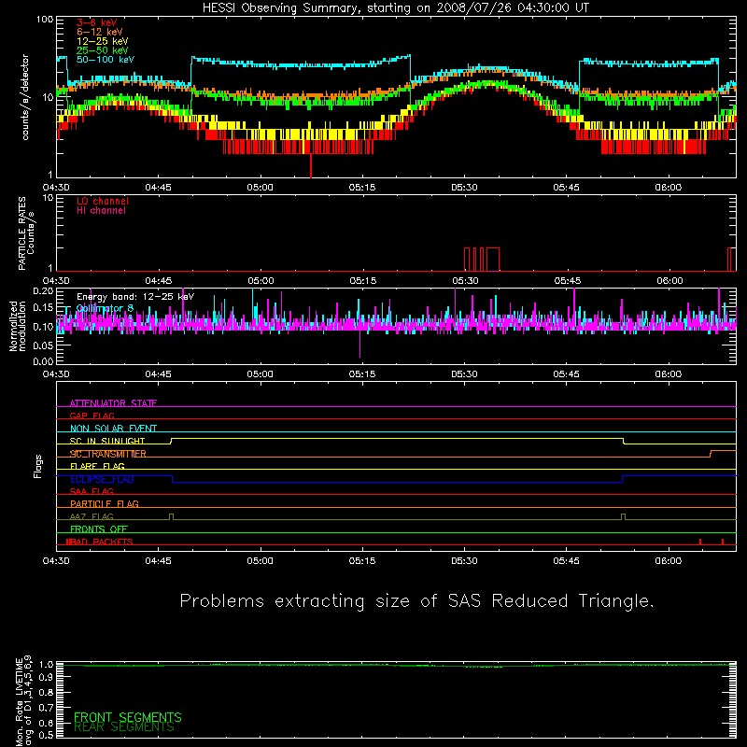The height and width of the screenshot is (747, 747).
Task: Click the SC_TRANSMITTER rising step on the flag line
Action: click(x=711, y=454)
